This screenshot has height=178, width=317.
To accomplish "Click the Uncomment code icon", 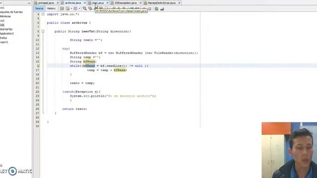I will click(162, 8).
